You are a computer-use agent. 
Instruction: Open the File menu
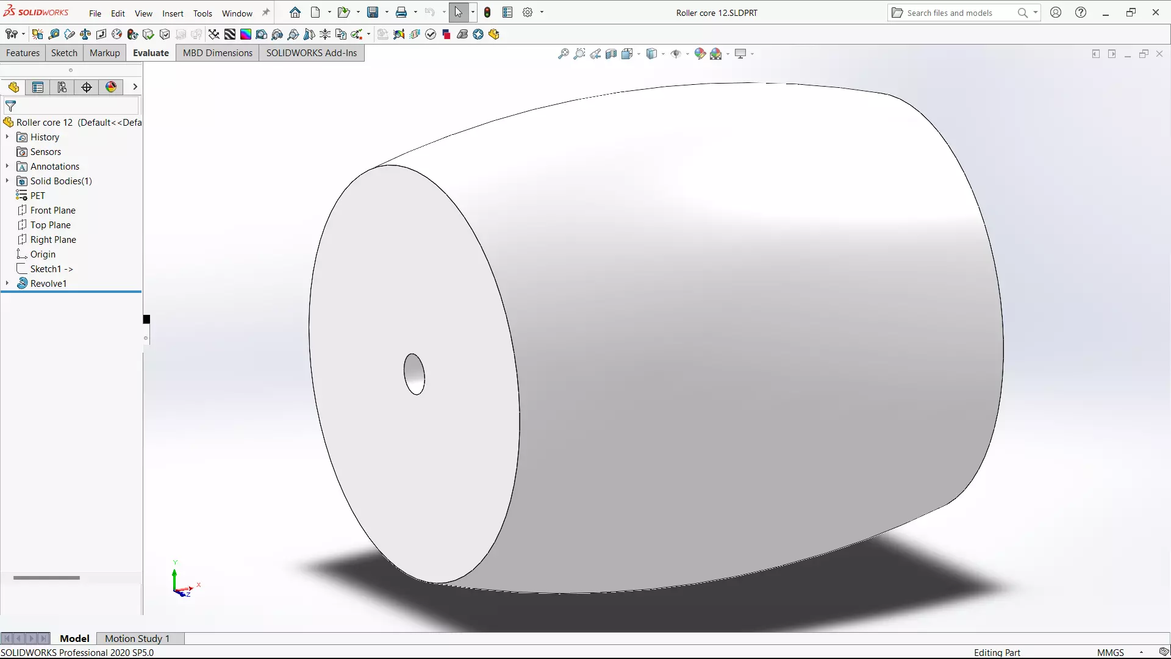click(x=95, y=13)
